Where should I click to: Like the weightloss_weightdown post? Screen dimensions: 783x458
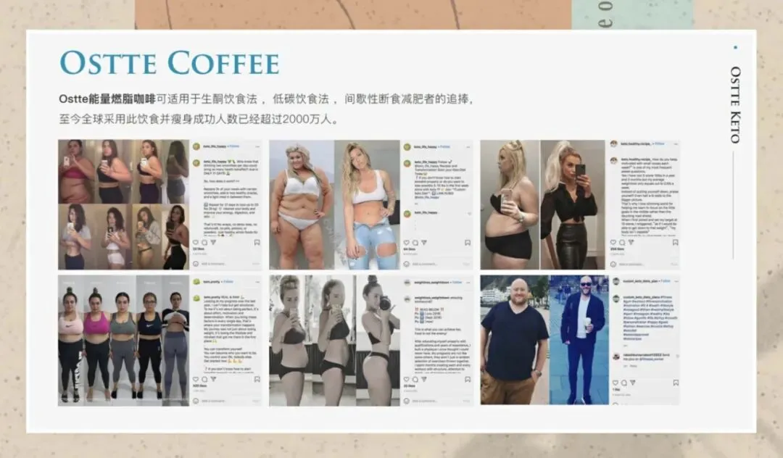click(x=407, y=379)
